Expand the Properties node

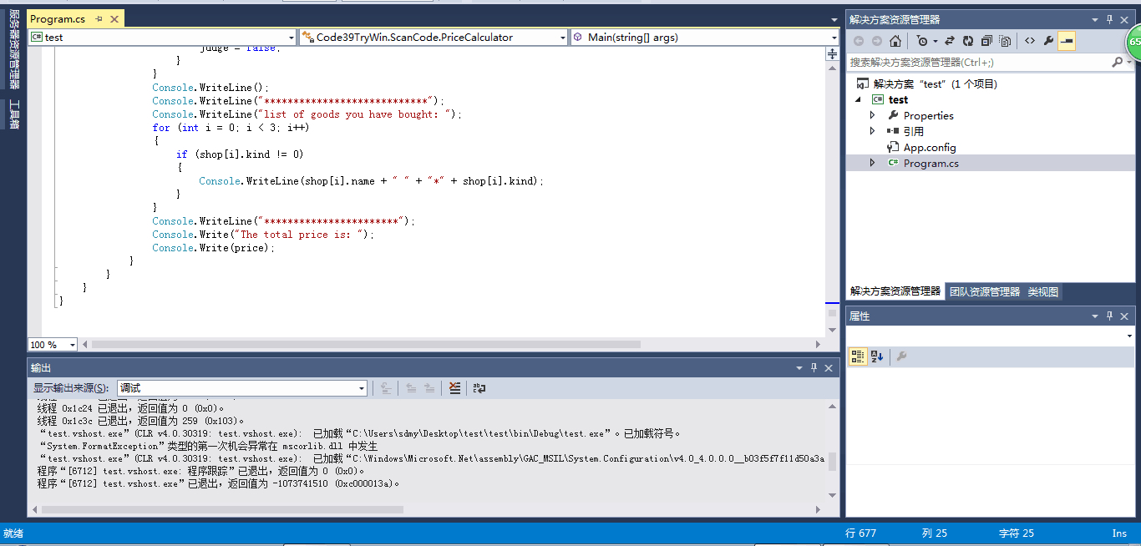pos(873,115)
